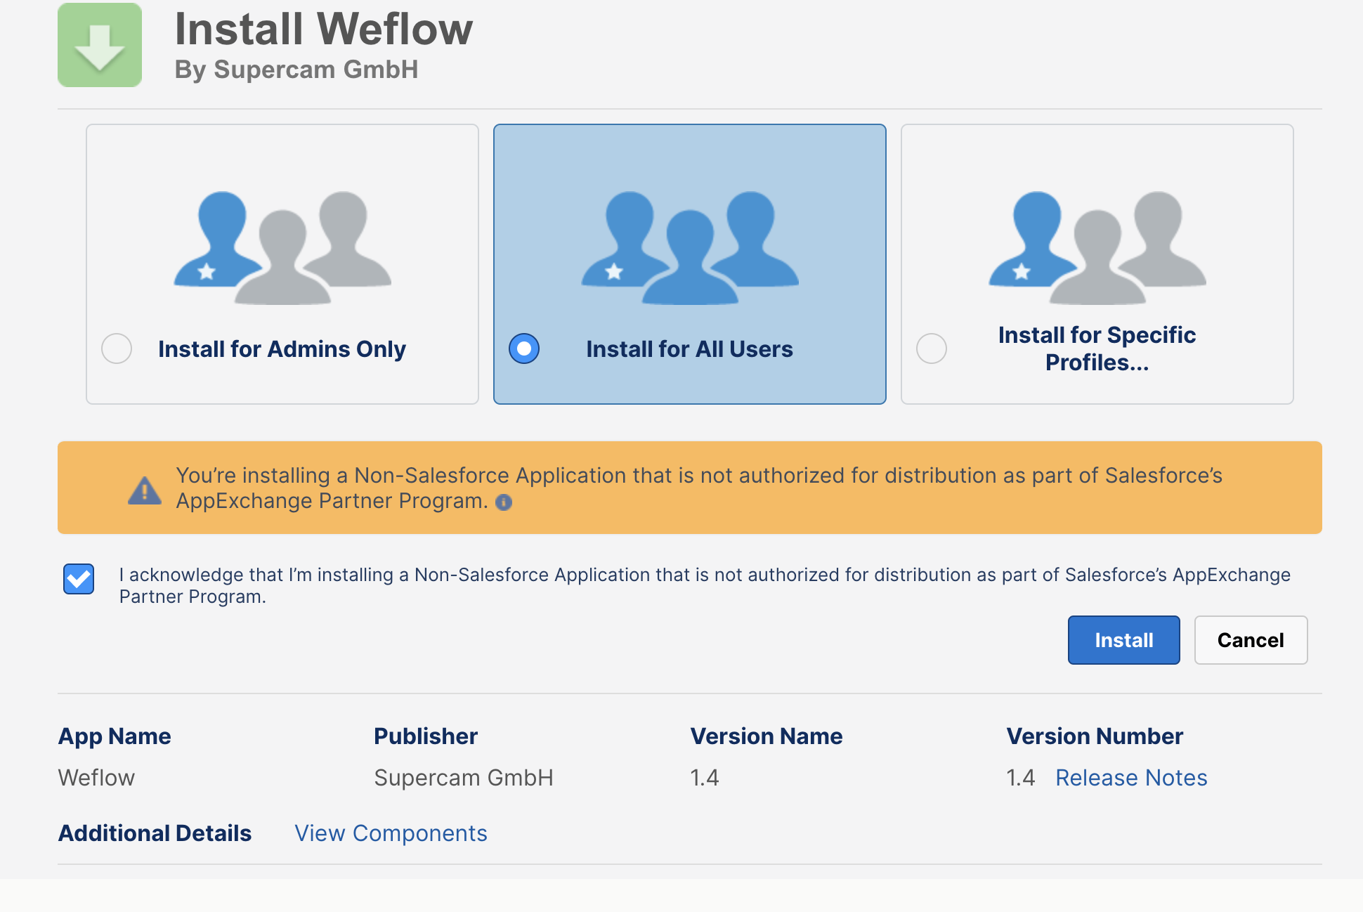This screenshot has height=912, width=1363.
Task: Click the info icon after Partner Program
Action: [504, 502]
